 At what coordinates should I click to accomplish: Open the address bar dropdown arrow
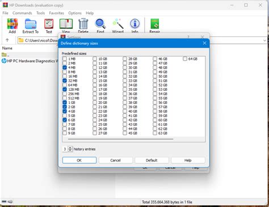click(x=264, y=40)
